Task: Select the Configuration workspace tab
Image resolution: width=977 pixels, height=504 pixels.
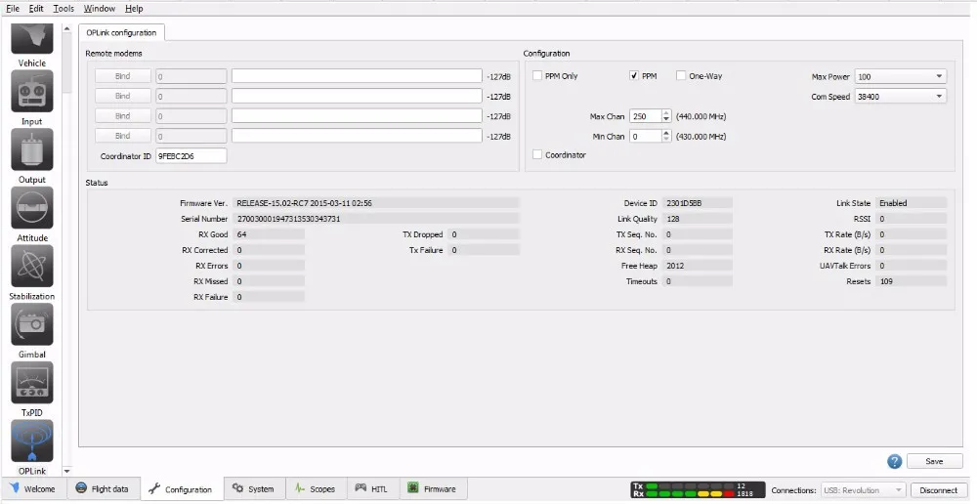Action: click(x=181, y=489)
